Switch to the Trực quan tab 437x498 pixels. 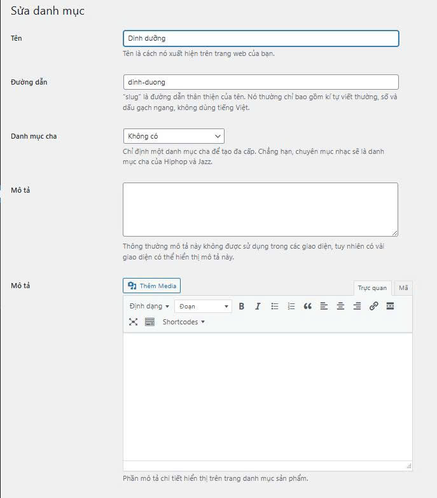(x=372, y=288)
